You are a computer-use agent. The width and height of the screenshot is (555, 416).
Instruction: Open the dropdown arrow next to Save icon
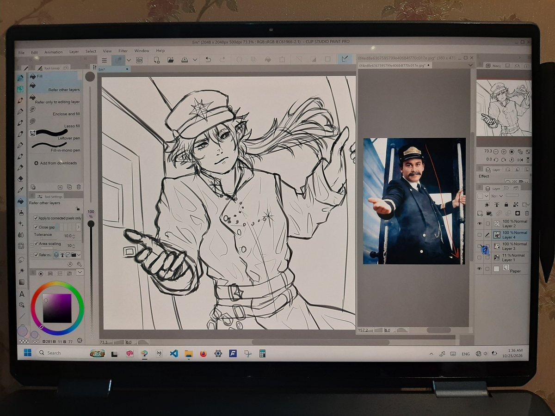pyautogui.click(x=195, y=60)
